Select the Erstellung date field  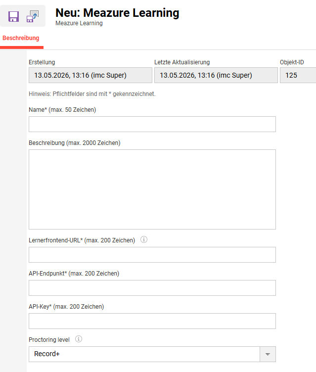90,75
